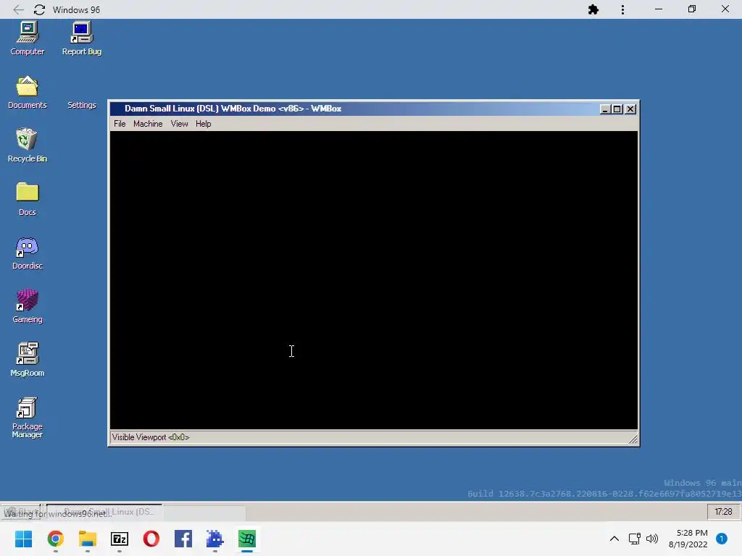This screenshot has height=556, width=742.
Task: Open the Recycle Bin
Action: pyautogui.click(x=28, y=146)
